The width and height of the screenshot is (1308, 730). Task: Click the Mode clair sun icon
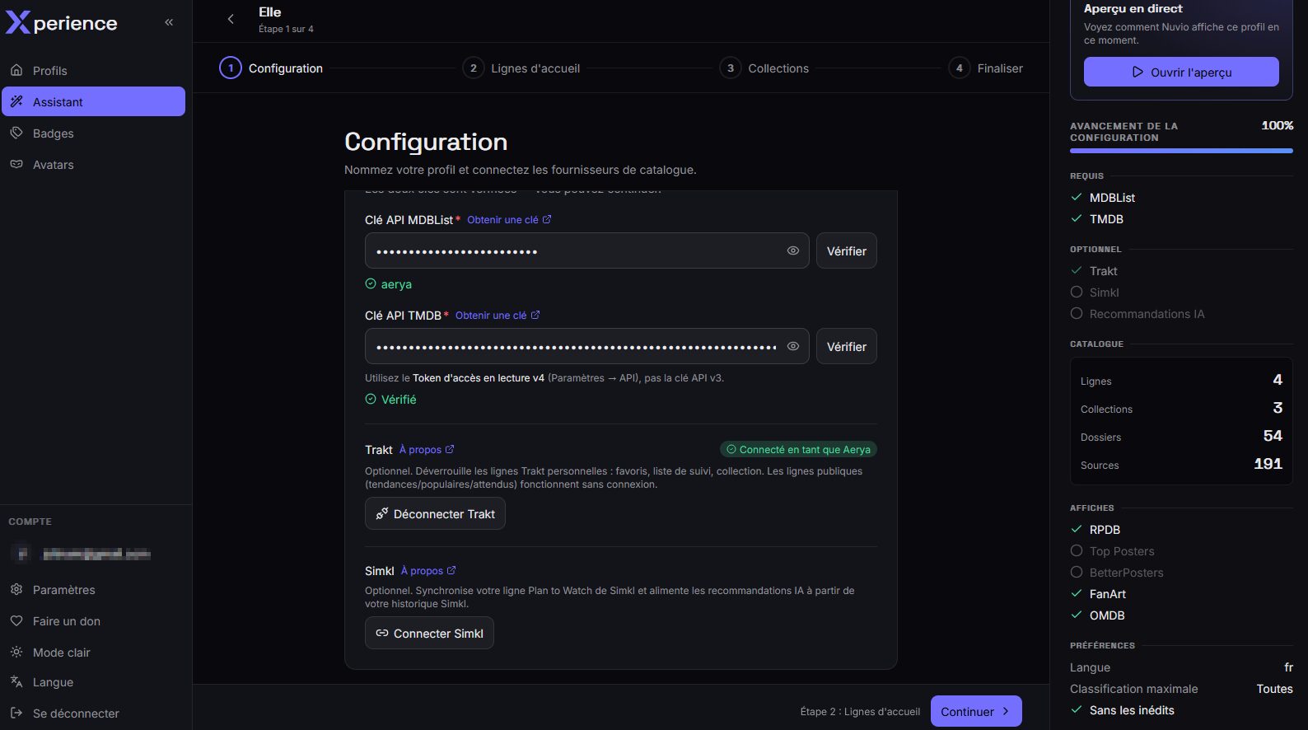(16, 652)
